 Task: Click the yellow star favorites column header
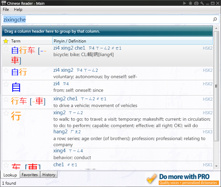[6, 41]
